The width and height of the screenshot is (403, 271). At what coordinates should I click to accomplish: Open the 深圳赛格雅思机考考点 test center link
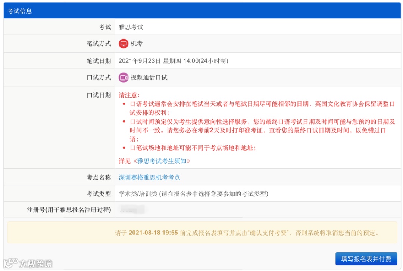click(x=149, y=177)
